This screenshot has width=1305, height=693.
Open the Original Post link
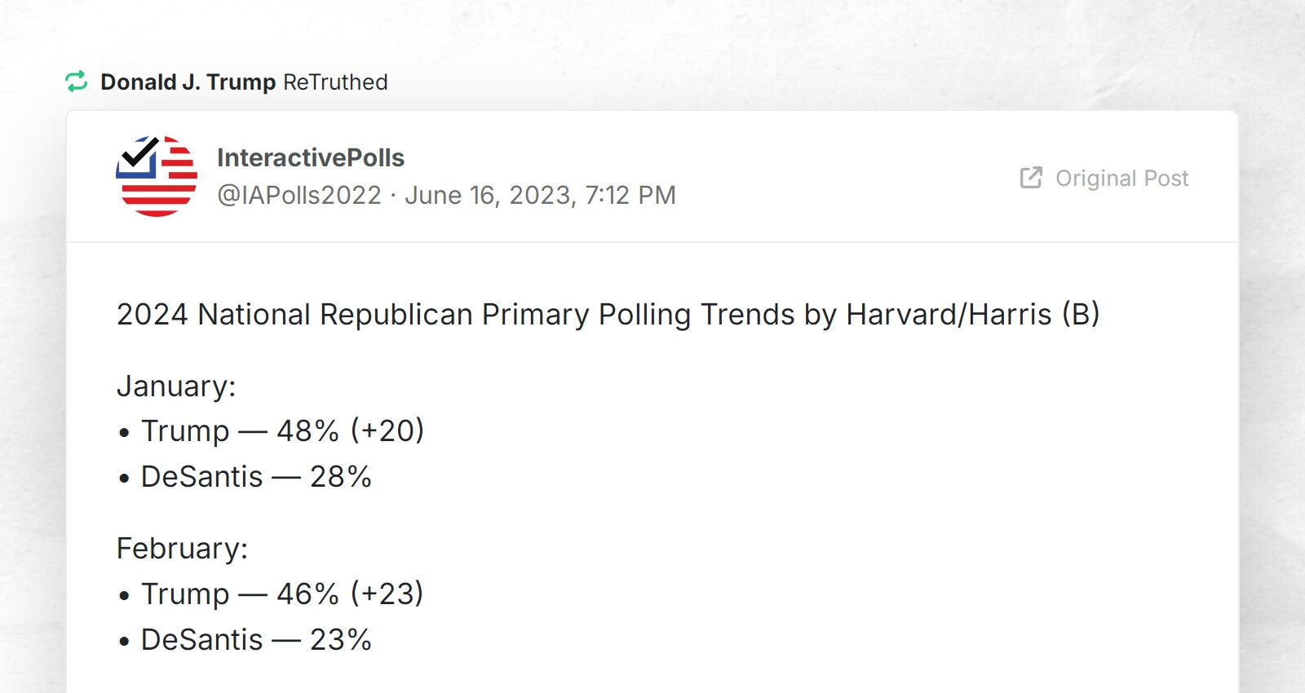(1121, 179)
